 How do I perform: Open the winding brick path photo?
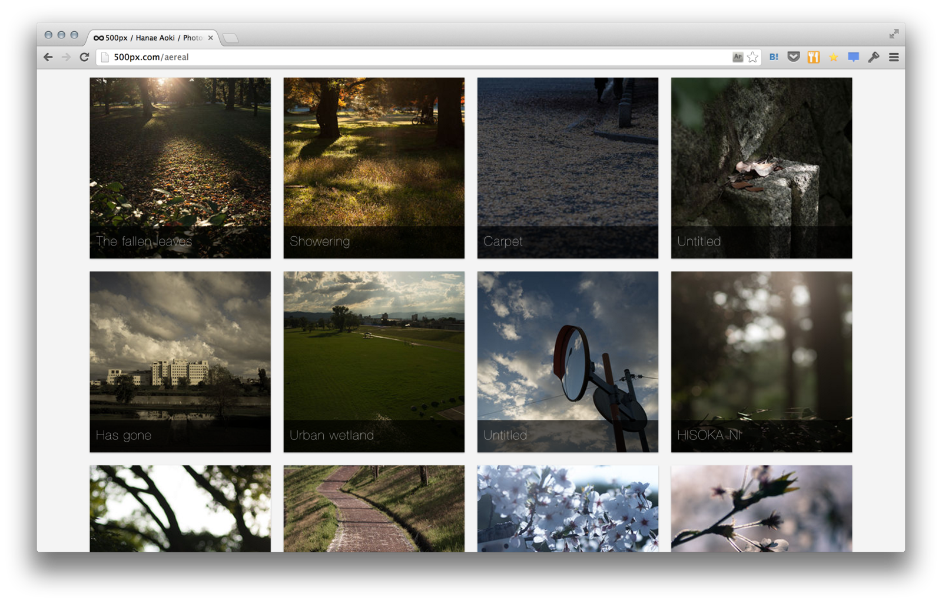(374, 509)
